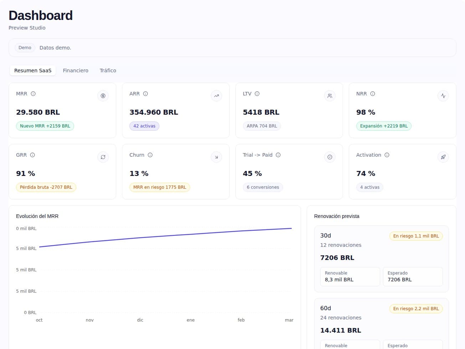Click the down-right arrow icon in Churn card

pyautogui.click(x=216, y=157)
